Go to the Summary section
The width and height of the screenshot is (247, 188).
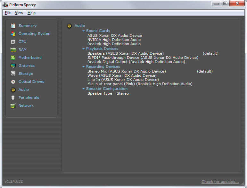pos(28,26)
